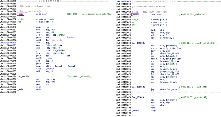Follow 'jmp short loc_4010CD' target

click(173, 90)
